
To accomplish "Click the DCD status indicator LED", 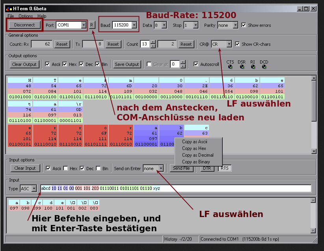I will click(264, 67).
